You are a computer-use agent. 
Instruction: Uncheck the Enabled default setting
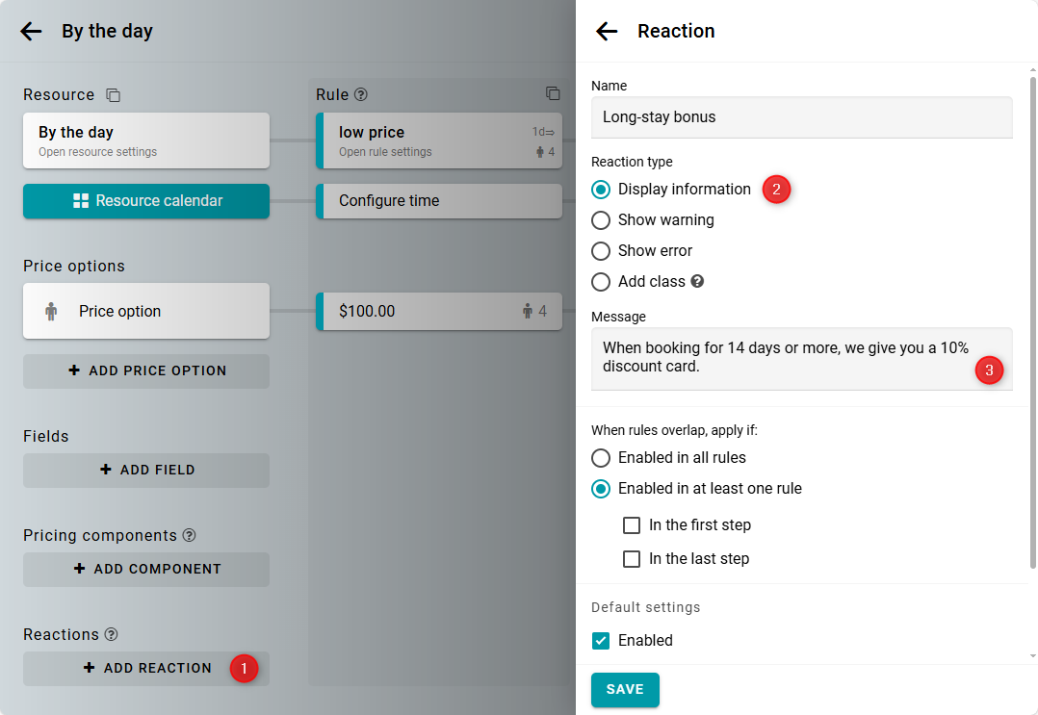click(x=601, y=641)
